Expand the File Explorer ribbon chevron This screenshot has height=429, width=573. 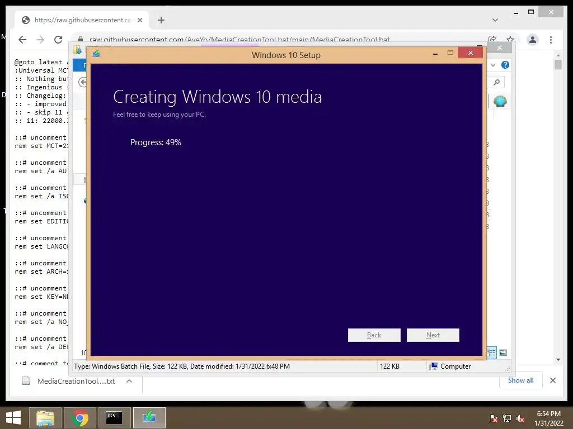coord(493,65)
